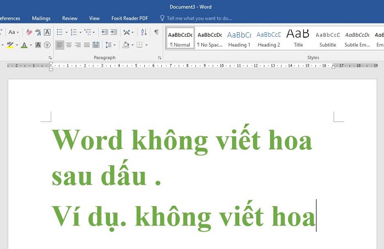Click the Asian Layout icon
This screenshot has height=249, width=384.
tap(127, 32)
